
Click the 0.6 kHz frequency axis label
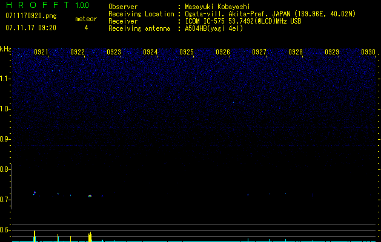click(x=5, y=230)
